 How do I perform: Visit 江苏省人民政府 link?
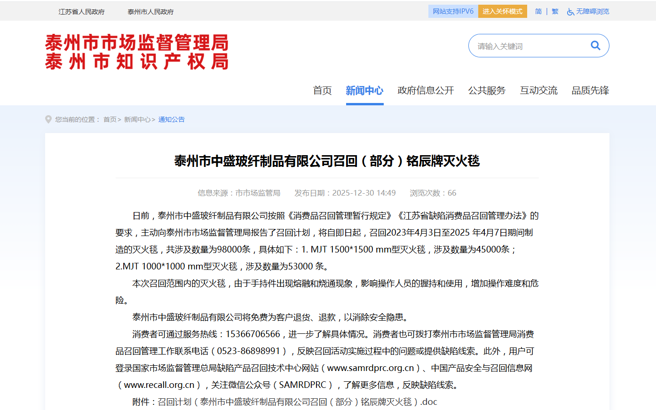point(81,12)
